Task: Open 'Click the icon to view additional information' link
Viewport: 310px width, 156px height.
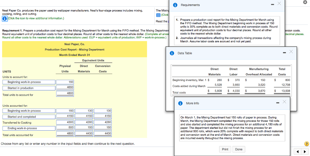Action: 36,18
